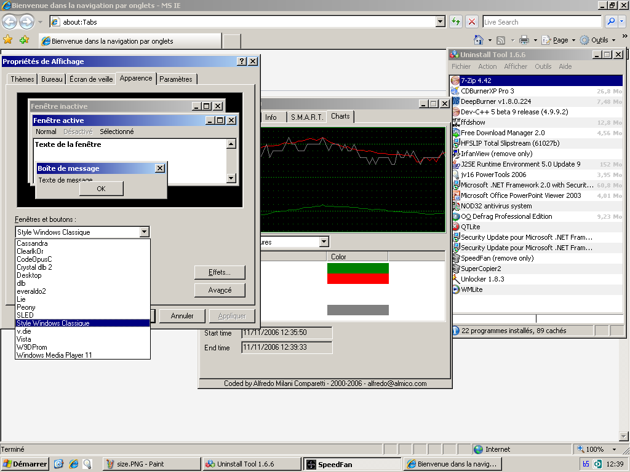Click the IE Forward navigation button

tap(26, 22)
